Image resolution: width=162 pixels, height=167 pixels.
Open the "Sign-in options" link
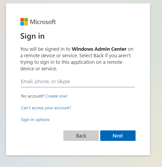(35, 120)
